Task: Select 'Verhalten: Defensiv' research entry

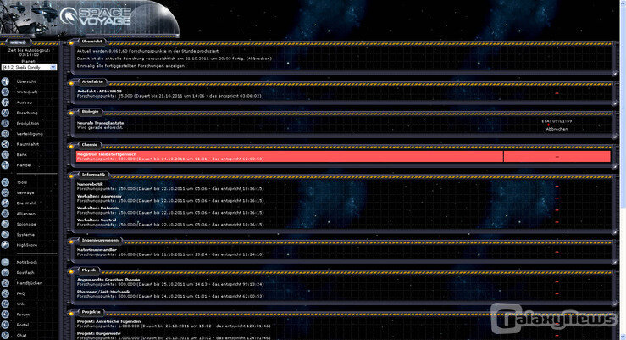Action: pos(97,209)
